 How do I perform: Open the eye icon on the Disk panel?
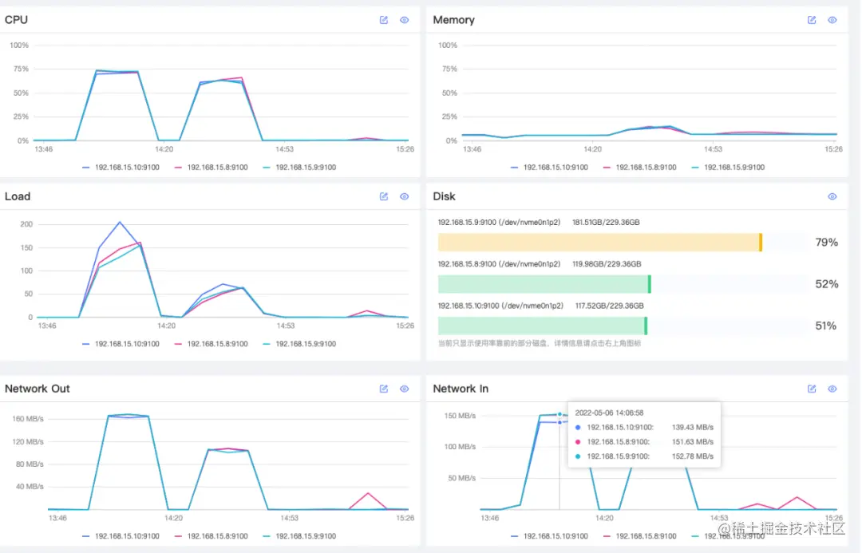coord(832,196)
